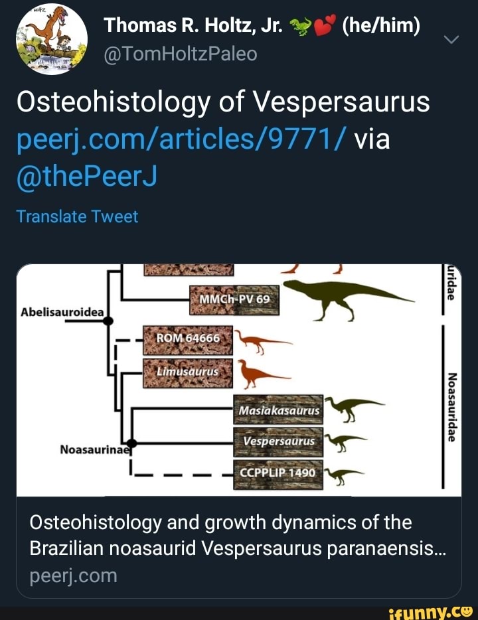This screenshot has width=478, height=620.
Task: Click the T. rex emoji beside the username
Action: tap(298, 25)
